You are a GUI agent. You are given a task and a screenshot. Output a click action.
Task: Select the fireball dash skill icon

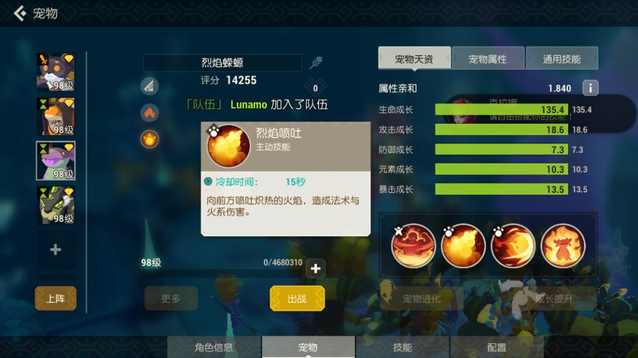tap(513, 246)
